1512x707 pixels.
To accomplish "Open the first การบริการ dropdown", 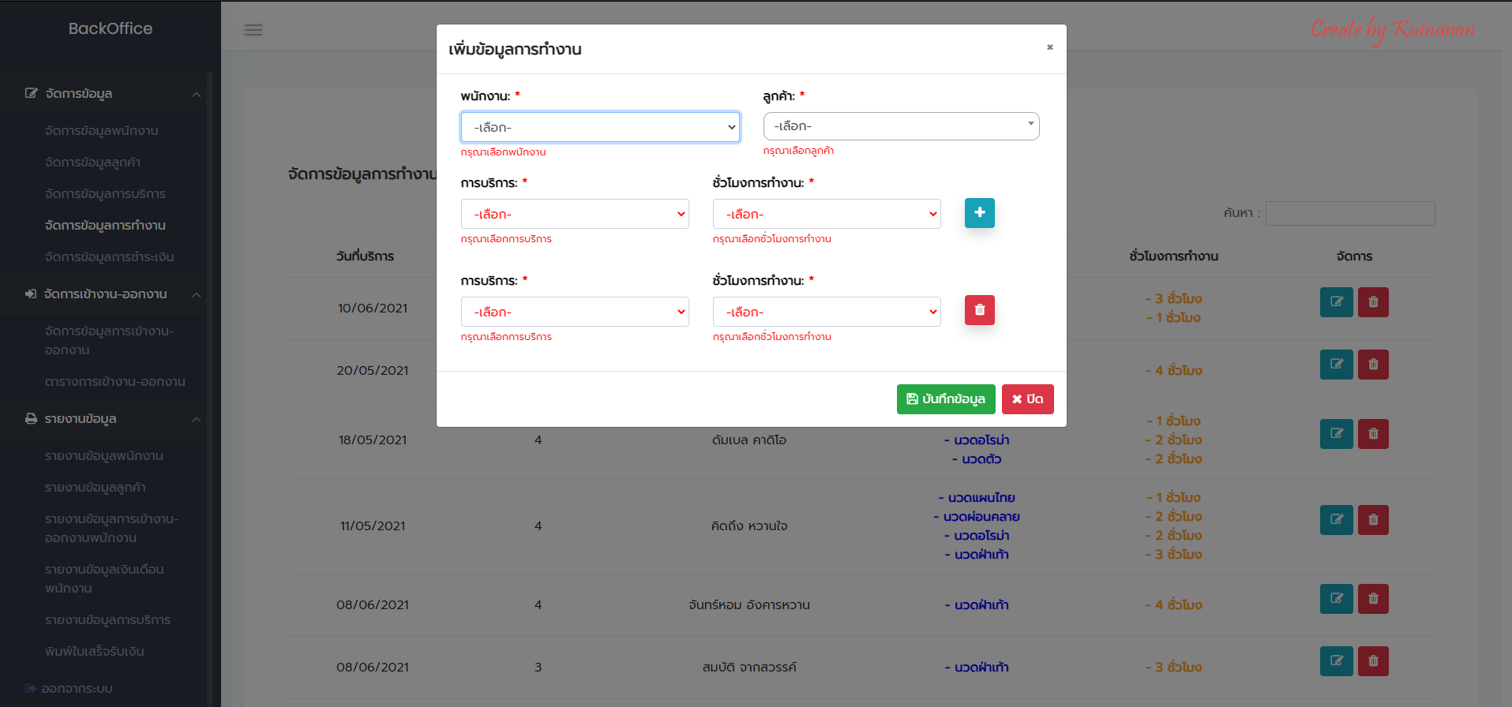I will click(x=575, y=214).
